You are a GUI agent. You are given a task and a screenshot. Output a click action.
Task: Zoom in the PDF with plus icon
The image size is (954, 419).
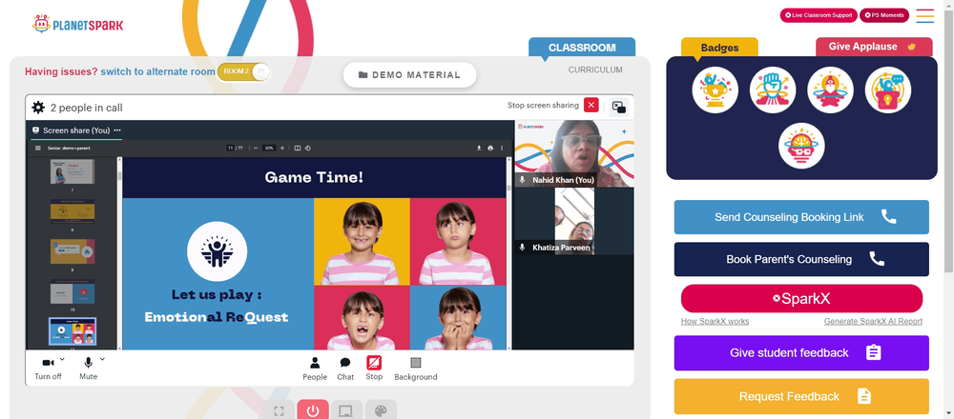[x=281, y=148]
